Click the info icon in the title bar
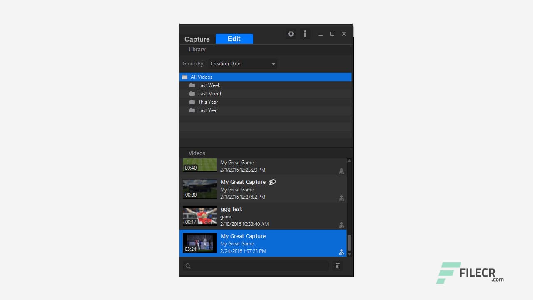The width and height of the screenshot is (533, 300). pyautogui.click(x=305, y=34)
